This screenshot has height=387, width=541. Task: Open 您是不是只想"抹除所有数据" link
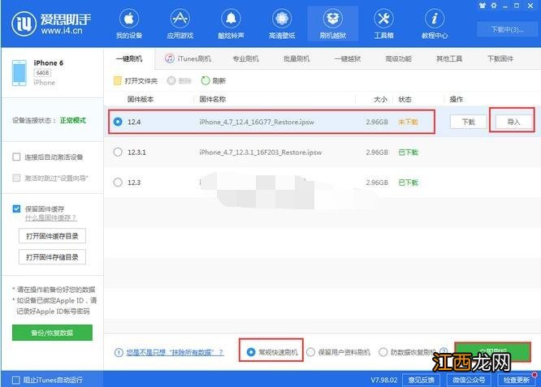click(x=175, y=352)
